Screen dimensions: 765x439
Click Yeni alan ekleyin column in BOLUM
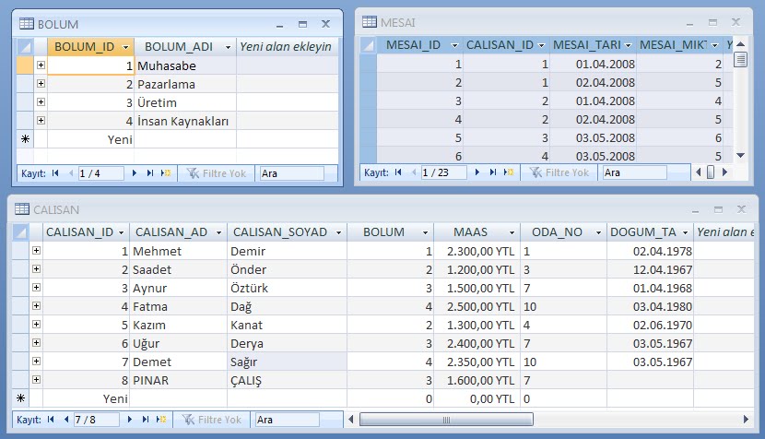pos(287,47)
